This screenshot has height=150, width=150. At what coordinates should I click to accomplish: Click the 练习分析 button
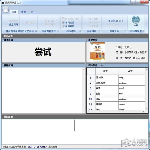tap(93, 19)
